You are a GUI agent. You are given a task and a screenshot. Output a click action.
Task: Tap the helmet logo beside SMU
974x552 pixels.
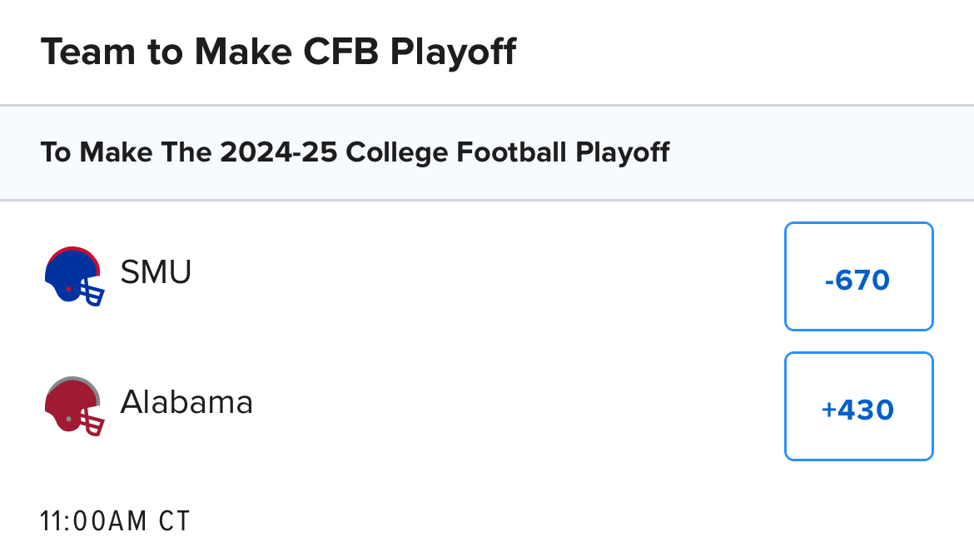click(x=73, y=276)
